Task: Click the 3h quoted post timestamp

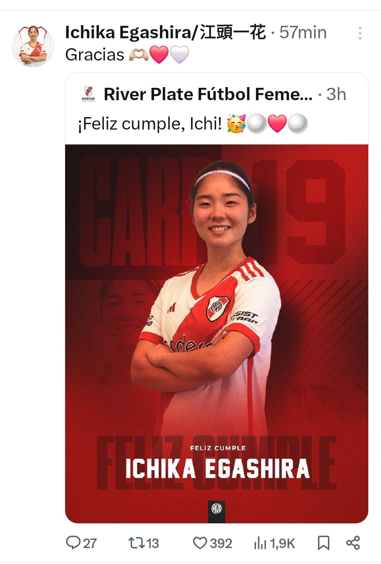Action: [x=336, y=94]
